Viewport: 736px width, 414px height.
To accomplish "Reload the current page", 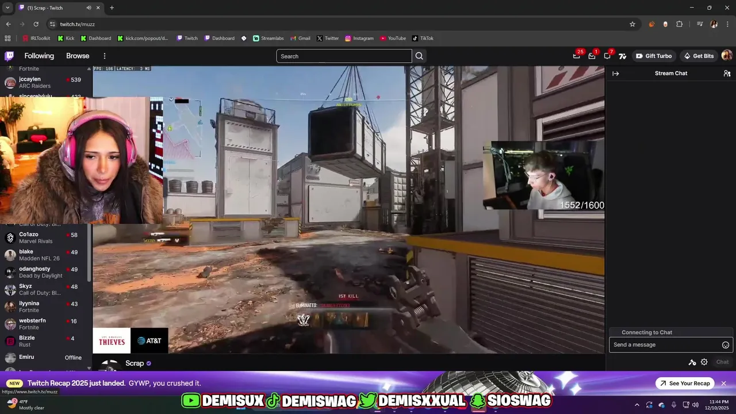I will (36, 24).
